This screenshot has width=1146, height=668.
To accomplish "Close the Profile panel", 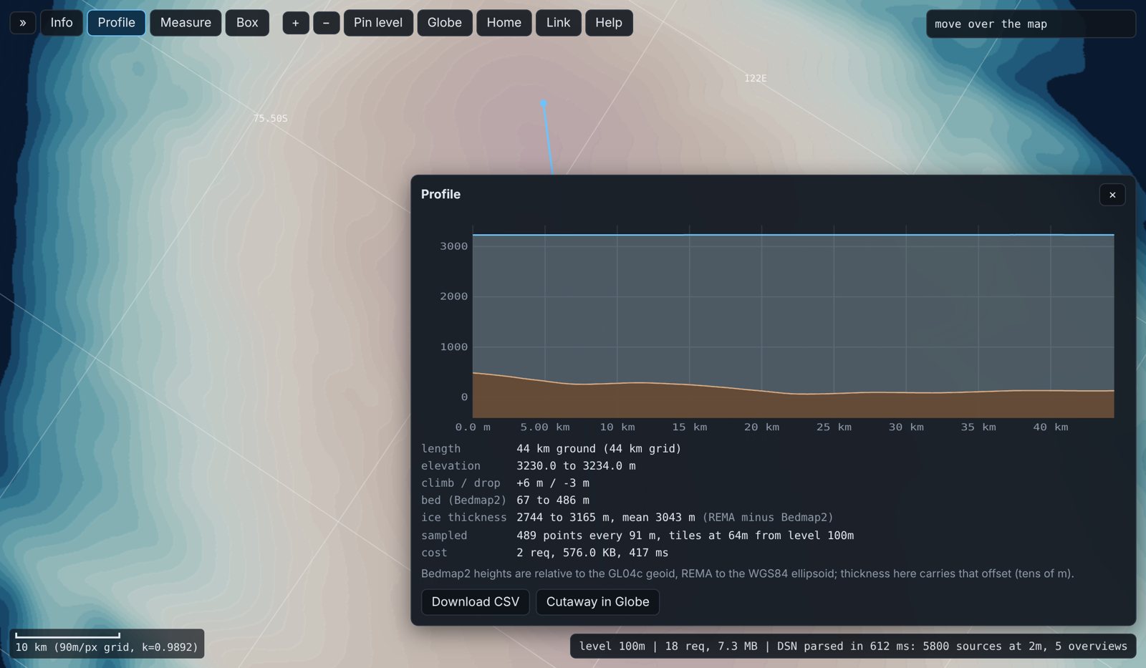I will [1112, 195].
